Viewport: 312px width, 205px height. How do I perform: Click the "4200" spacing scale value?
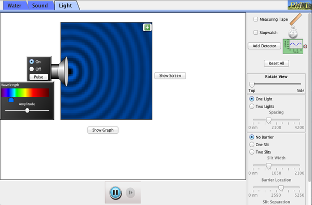[x=300, y=127]
